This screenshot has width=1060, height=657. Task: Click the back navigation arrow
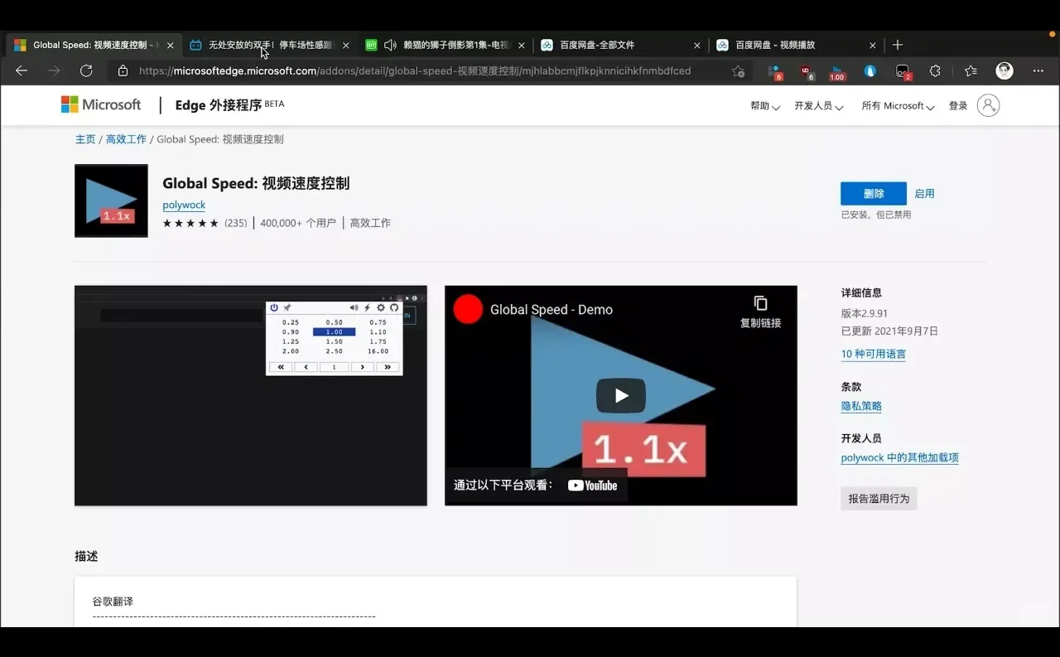click(x=21, y=70)
